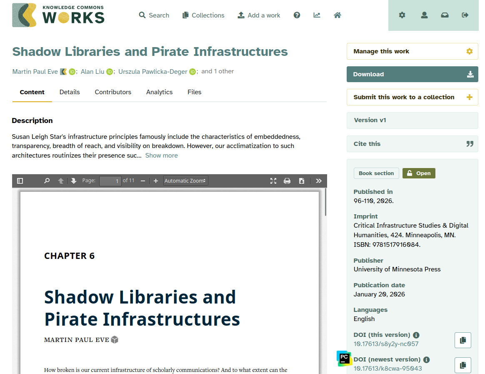This screenshot has width=485, height=374.
Task: Select the Content tab
Action: 32,92
